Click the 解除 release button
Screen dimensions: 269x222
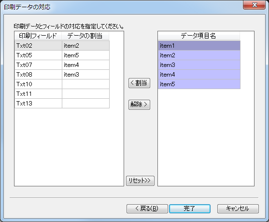(139, 104)
